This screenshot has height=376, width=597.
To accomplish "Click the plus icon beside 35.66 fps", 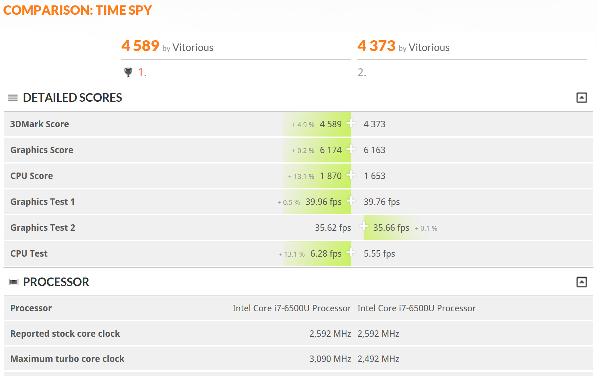I will pos(364,226).
